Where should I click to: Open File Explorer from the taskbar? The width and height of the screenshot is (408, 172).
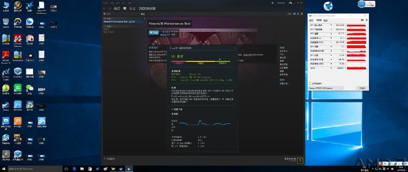[82, 169]
